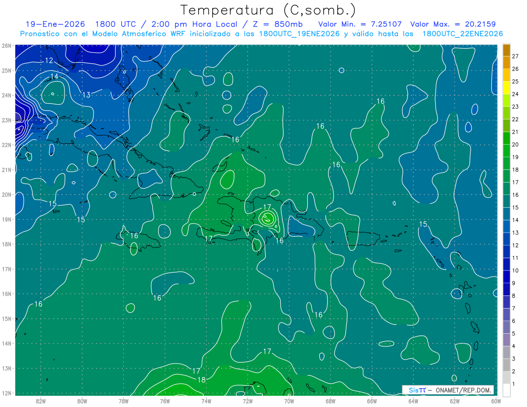Click the legend scale label "20"
Viewport: 527px width, 407px height.
pos(516,144)
